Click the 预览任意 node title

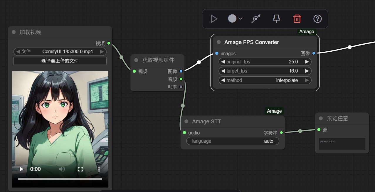click(x=337, y=118)
